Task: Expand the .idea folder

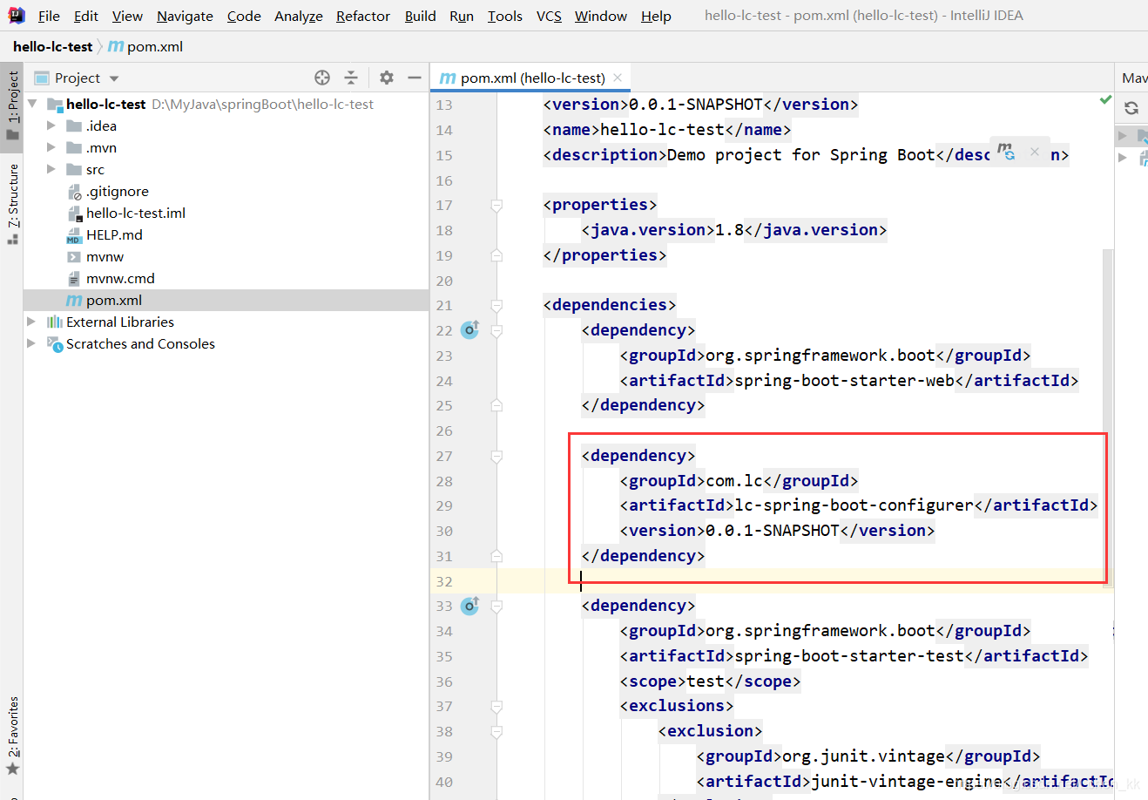Action: 51,125
